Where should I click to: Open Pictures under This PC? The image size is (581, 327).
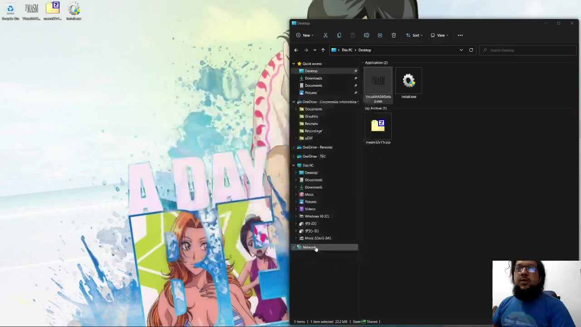310,202
